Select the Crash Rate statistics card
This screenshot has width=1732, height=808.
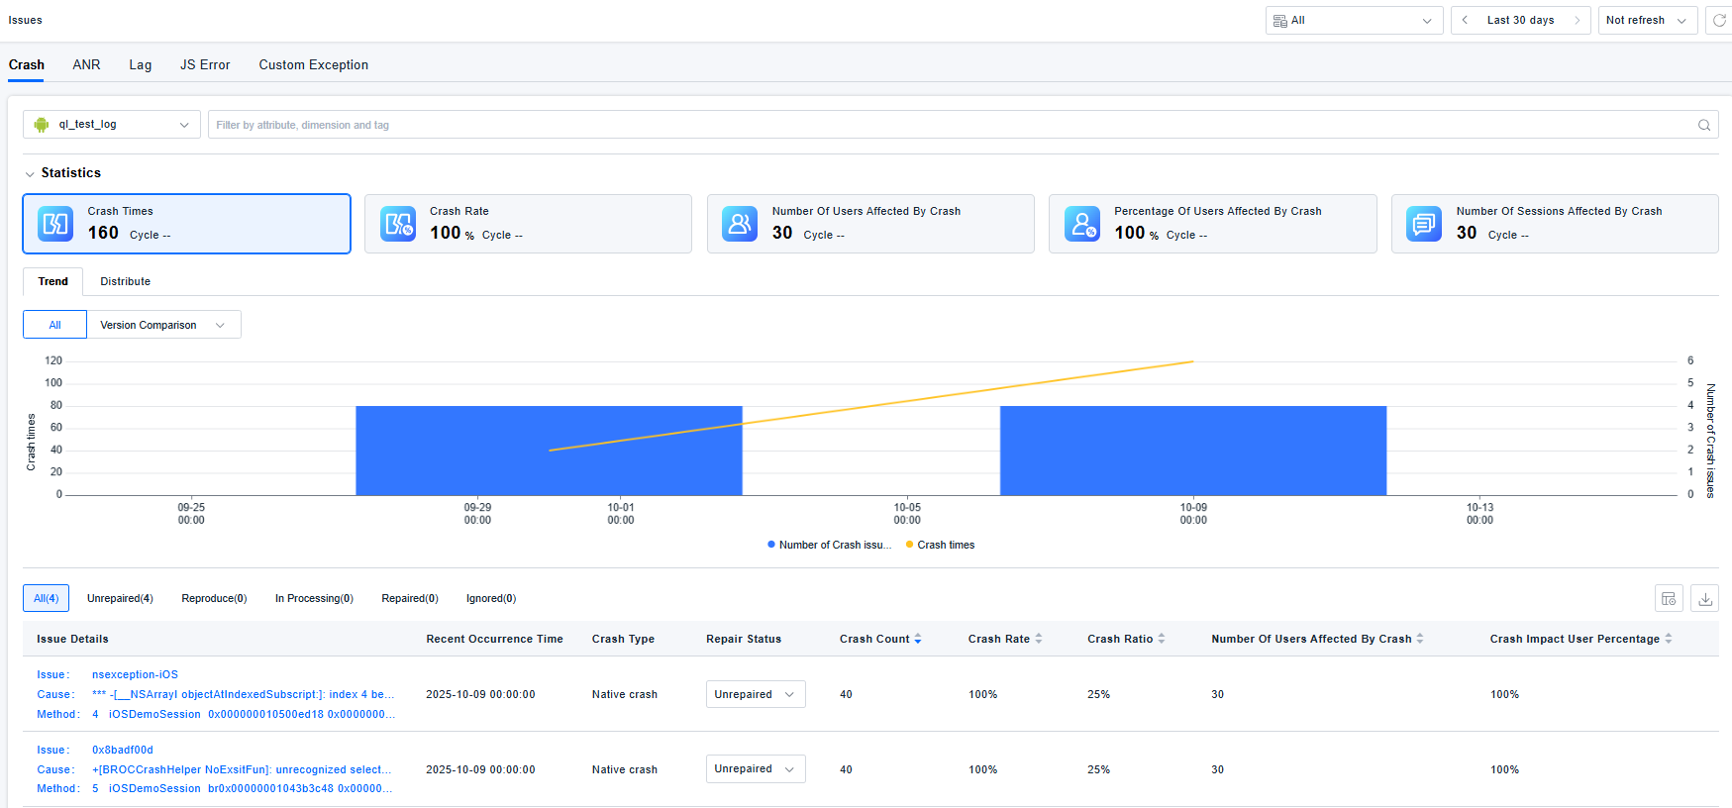[x=528, y=224]
